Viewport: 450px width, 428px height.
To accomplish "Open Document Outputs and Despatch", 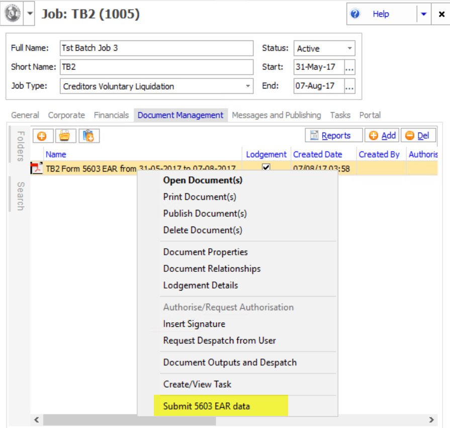I will pyautogui.click(x=230, y=363).
